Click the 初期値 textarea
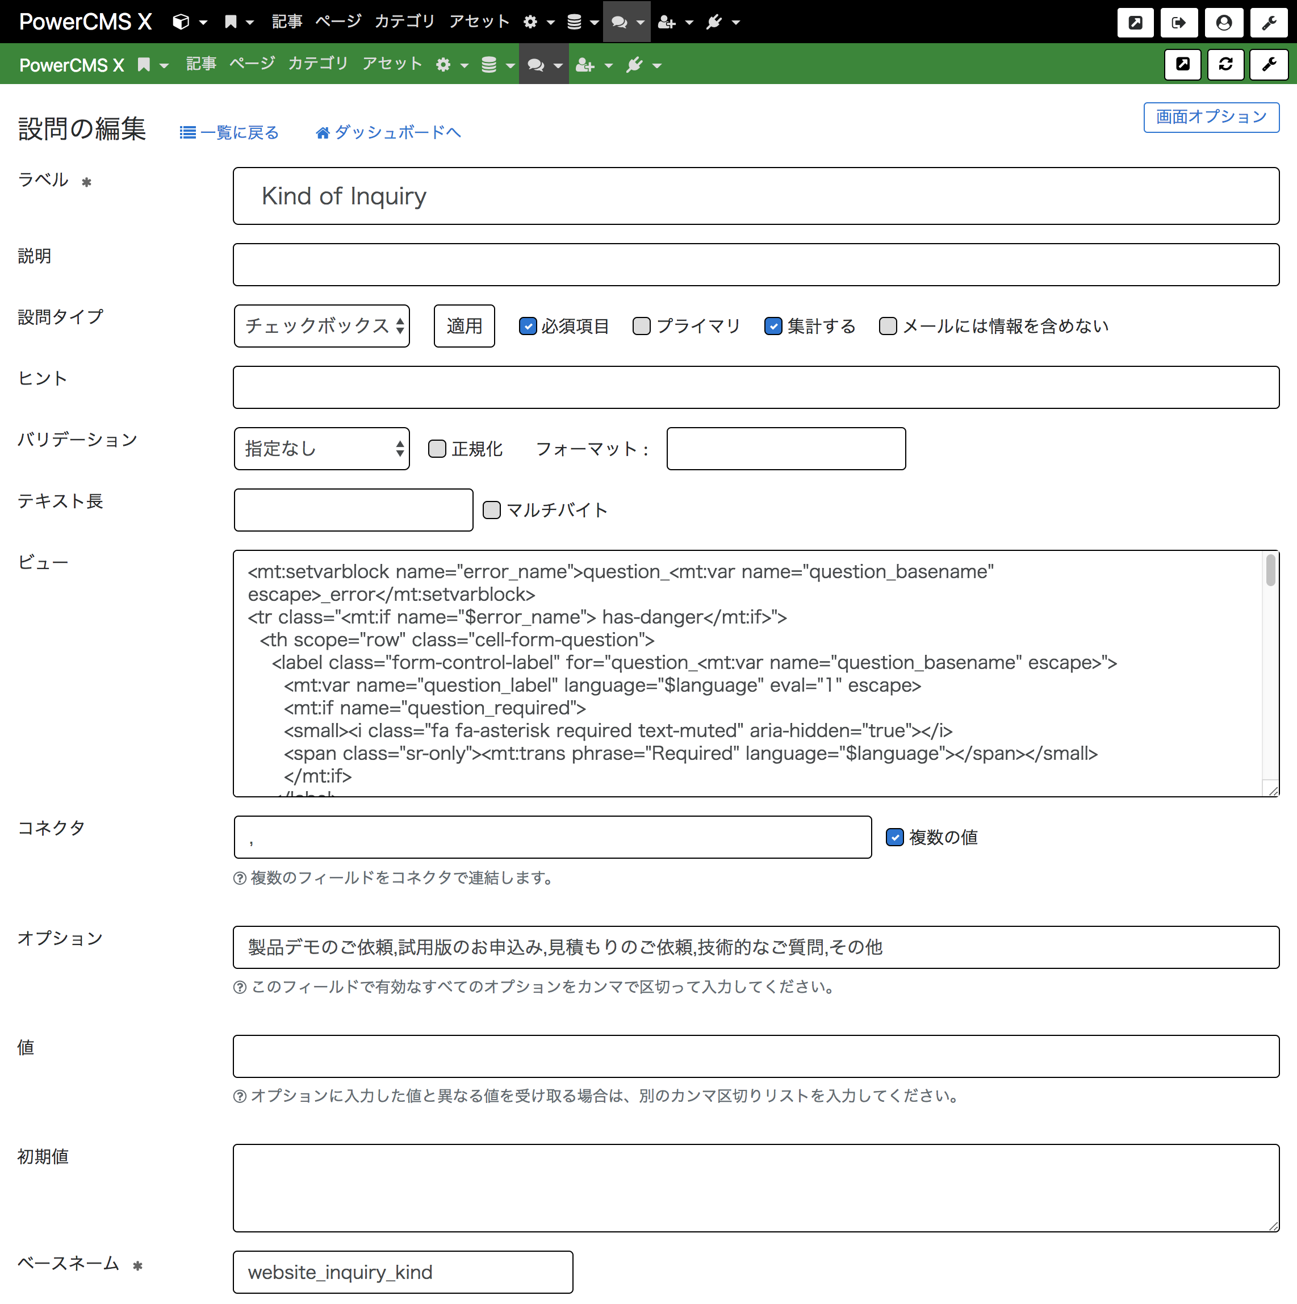 tap(756, 1188)
